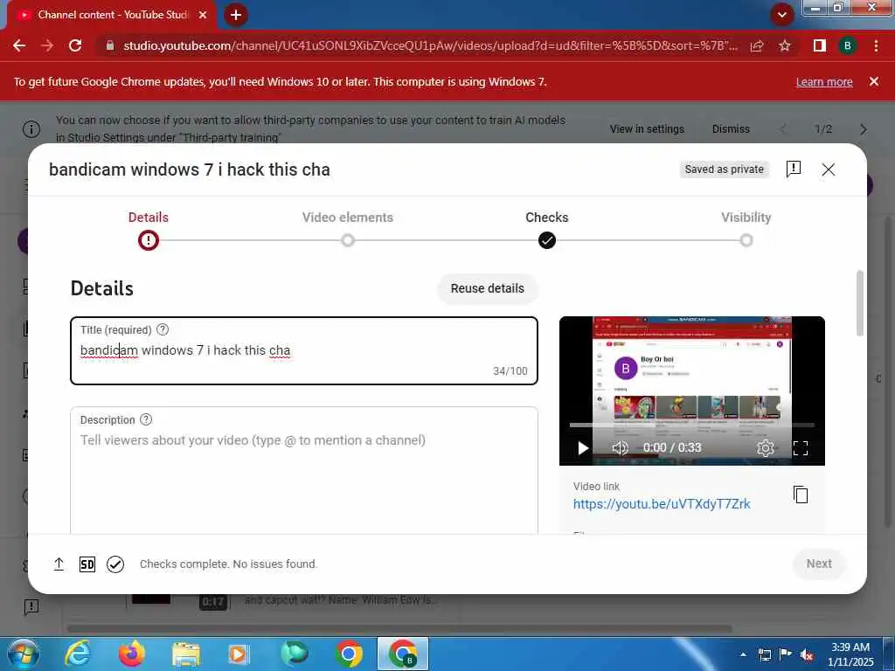Close the Channel content tab

click(203, 15)
